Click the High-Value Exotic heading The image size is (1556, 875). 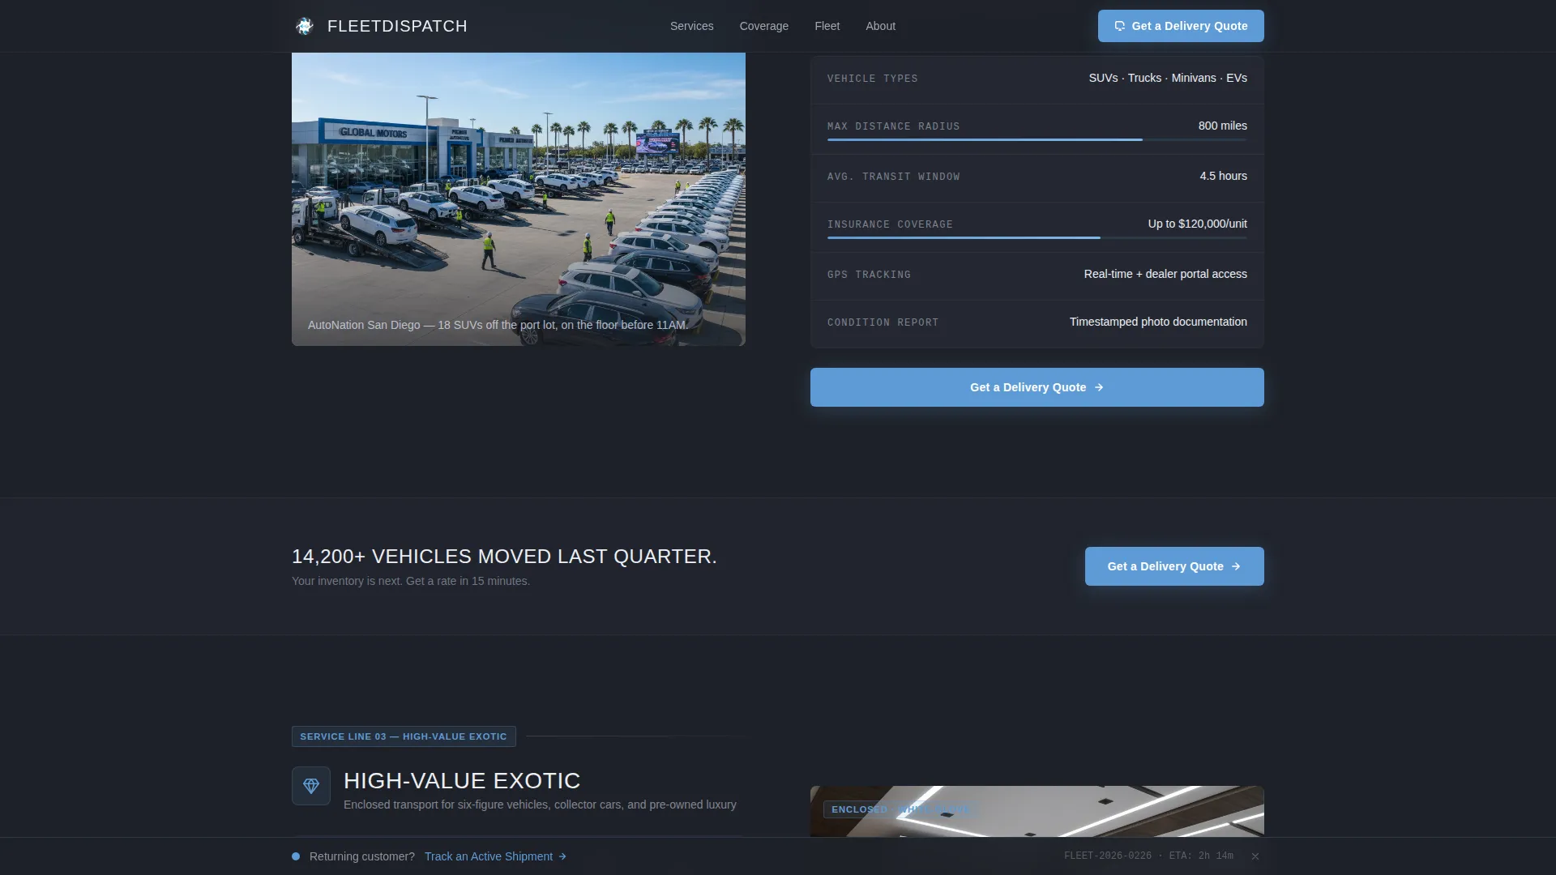[x=462, y=781]
